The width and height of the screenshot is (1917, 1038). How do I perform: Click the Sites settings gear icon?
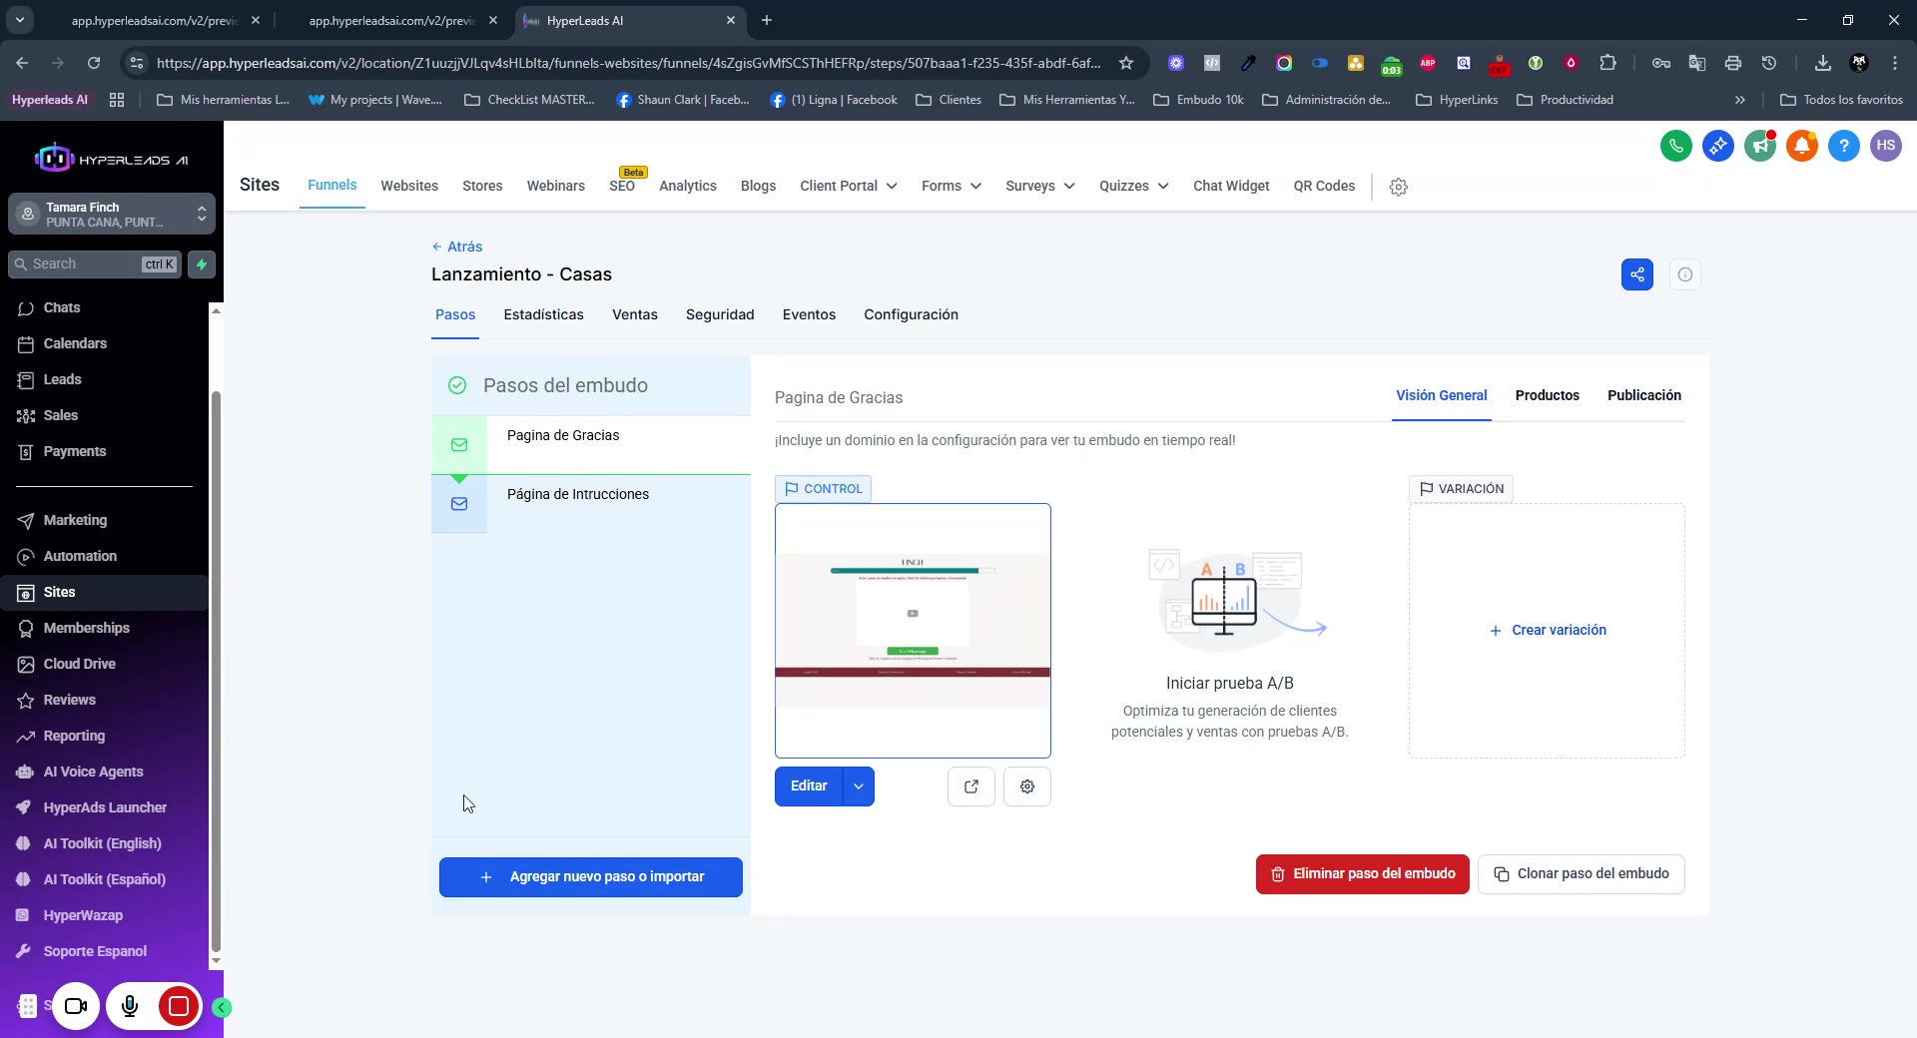pyautogui.click(x=1398, y=187)
